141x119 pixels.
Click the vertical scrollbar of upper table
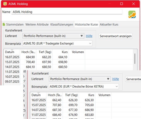point(135,59)
